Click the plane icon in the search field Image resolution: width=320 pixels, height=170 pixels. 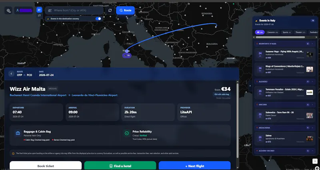click(50, 10)
